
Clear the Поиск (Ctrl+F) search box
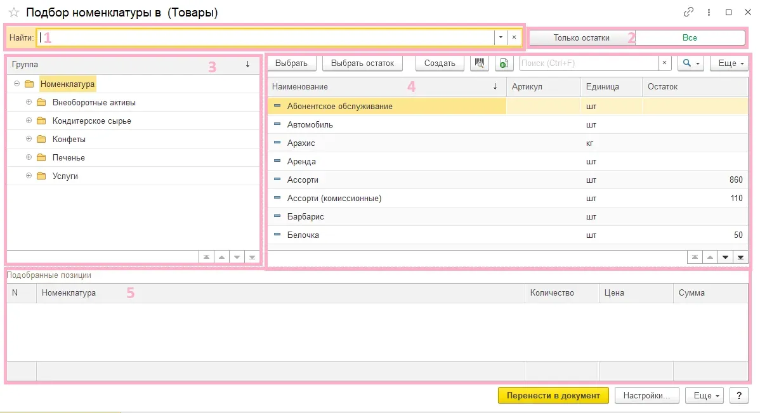(x=664, y=63)
